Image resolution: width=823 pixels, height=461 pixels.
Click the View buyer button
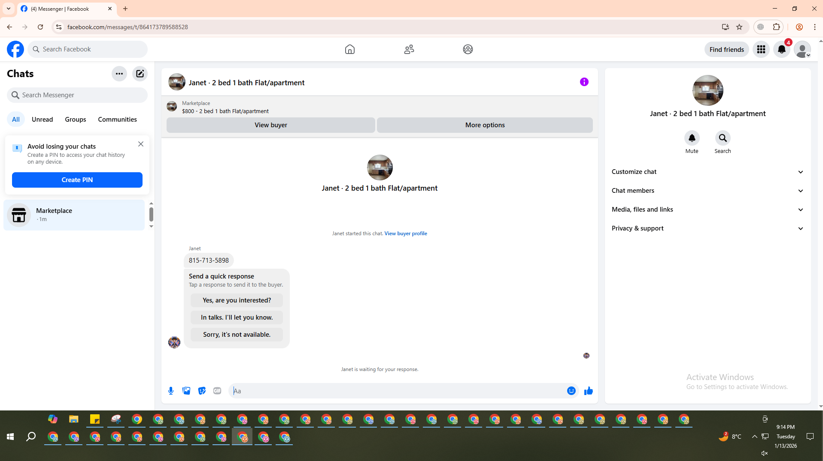[x=271, y=125]
